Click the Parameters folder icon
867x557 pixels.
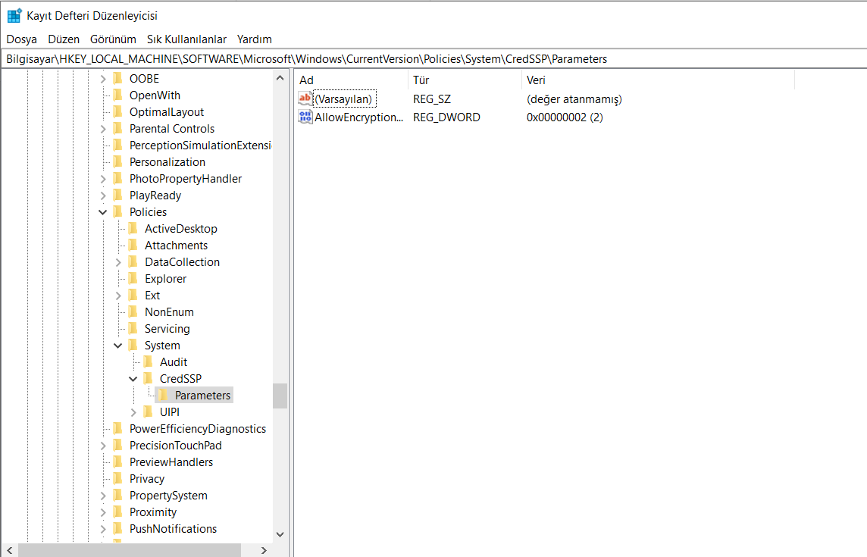point(164,395)
